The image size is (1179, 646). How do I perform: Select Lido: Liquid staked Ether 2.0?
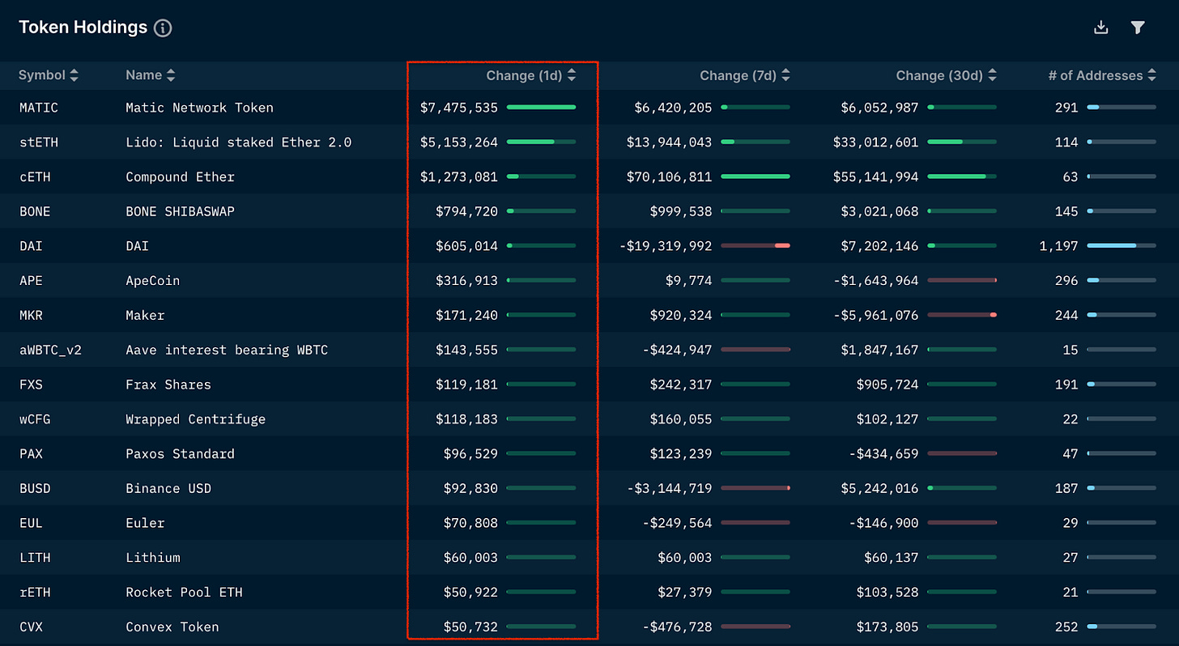pos(239,142)
